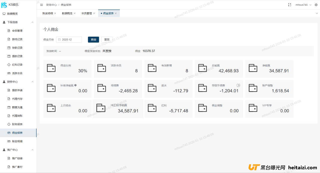Click the 重置 button

click(107, 39)
